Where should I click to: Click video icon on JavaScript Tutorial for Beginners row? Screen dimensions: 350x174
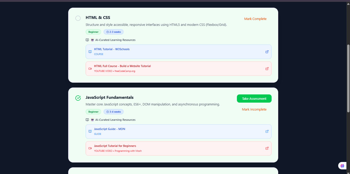click(90, 148)
